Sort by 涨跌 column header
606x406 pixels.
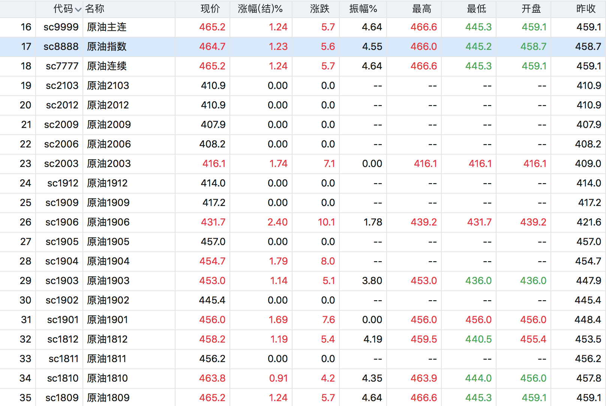coord(319,9)
